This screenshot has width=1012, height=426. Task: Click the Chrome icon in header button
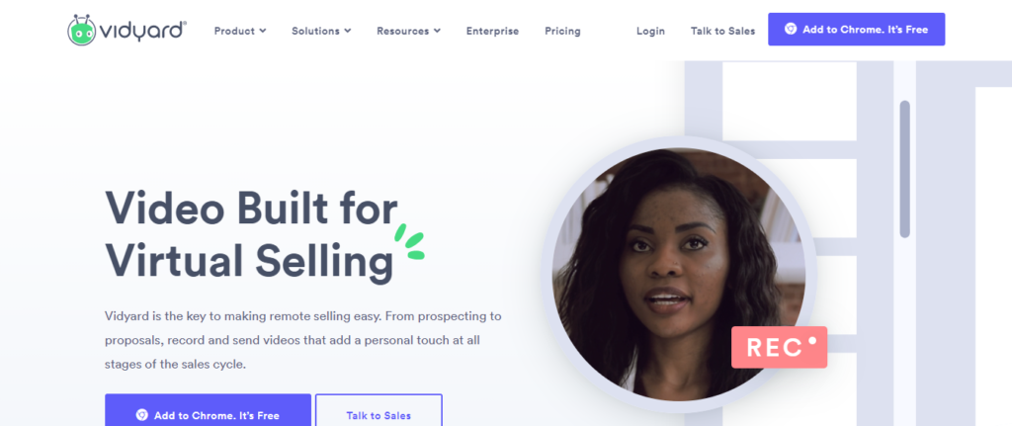coord(790,29)
